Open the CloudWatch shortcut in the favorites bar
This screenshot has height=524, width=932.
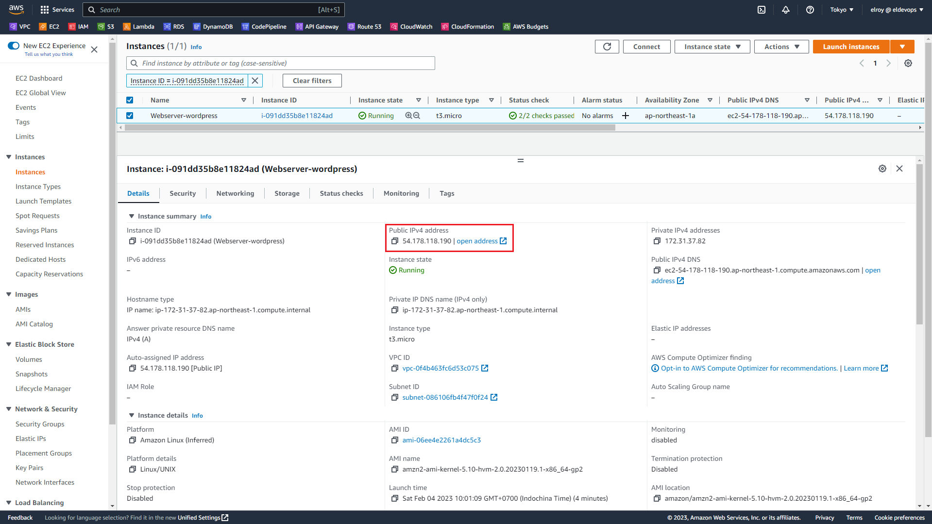click(x=411, y=27)
